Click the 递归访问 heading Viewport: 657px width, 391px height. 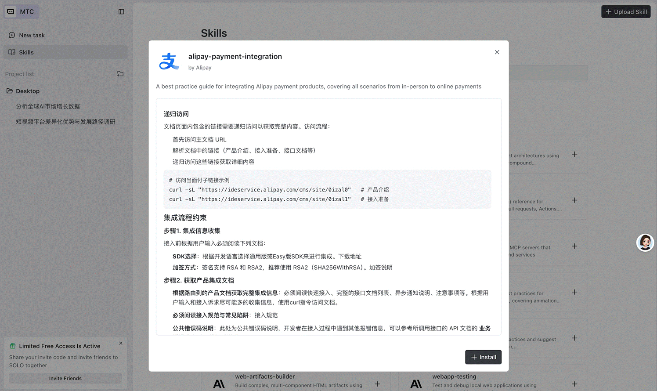[x=176, y=114]
